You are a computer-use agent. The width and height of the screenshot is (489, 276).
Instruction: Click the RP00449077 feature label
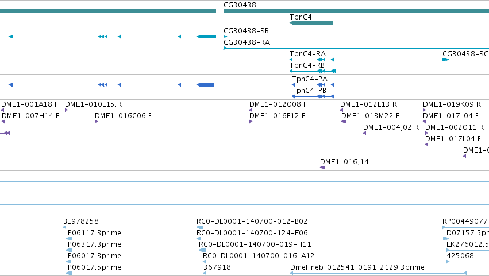point(465,221)
